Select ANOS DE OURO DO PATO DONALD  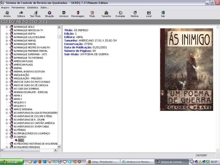coord(32,82)
